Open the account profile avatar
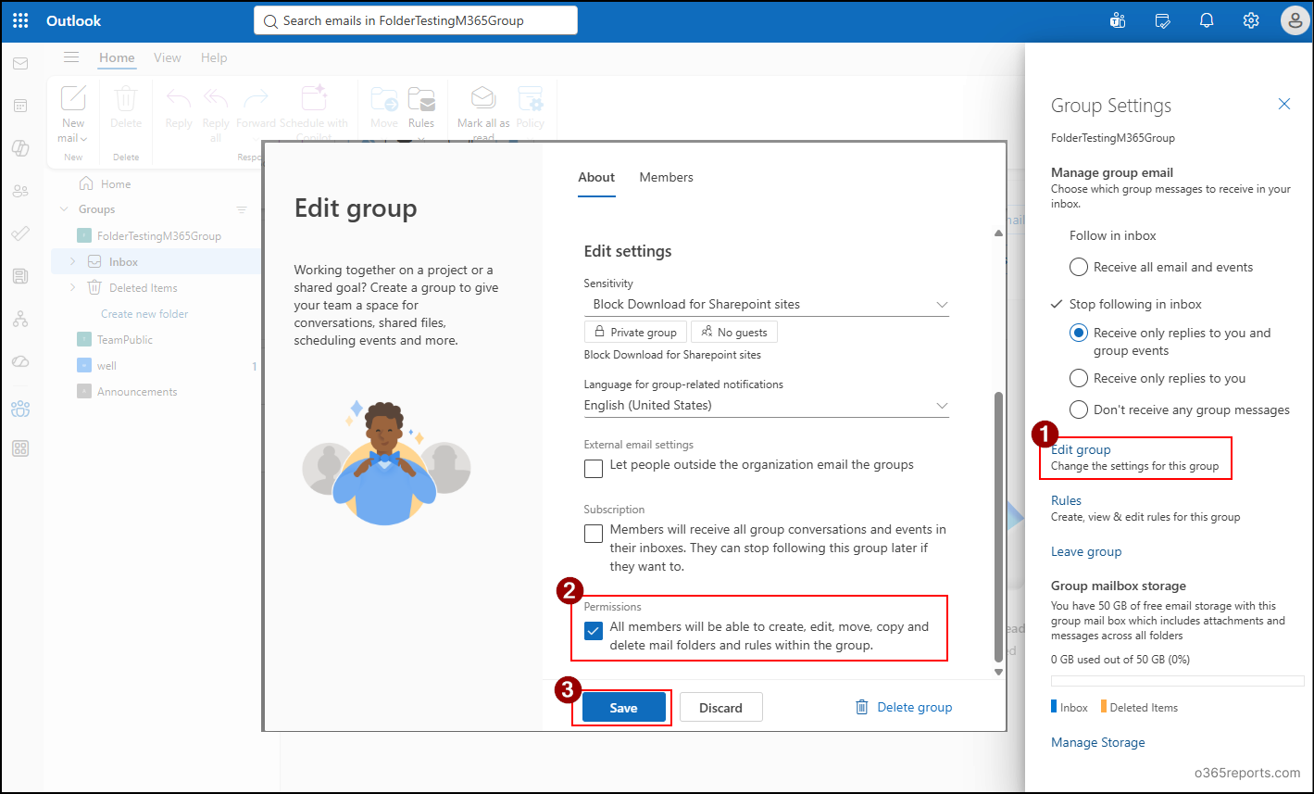Viewport: 1314px width, 794px height. pyautogui.click(x=1295, y=20)
